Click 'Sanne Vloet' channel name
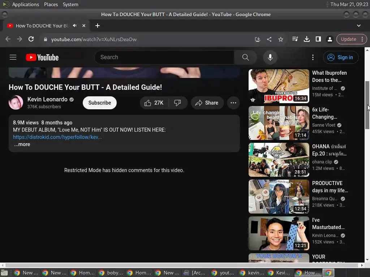370x277 pixels. coord(323,125)
